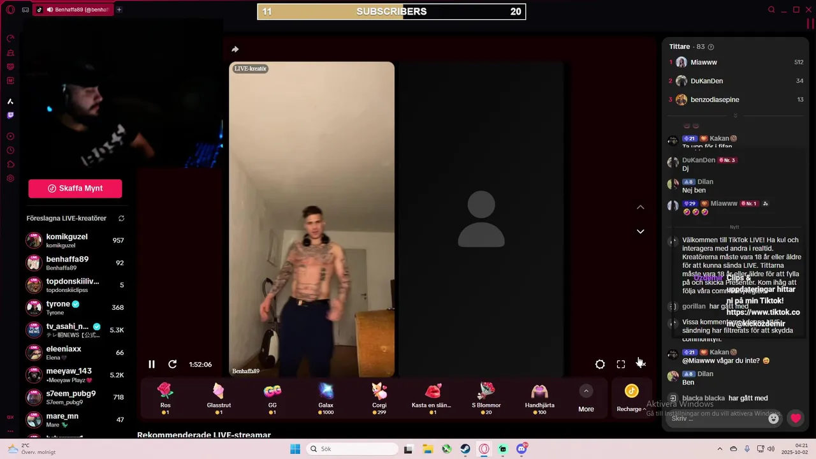Show hidden system tray icons
The height and width of the screenshot is (459, 816).
[720, 449]
